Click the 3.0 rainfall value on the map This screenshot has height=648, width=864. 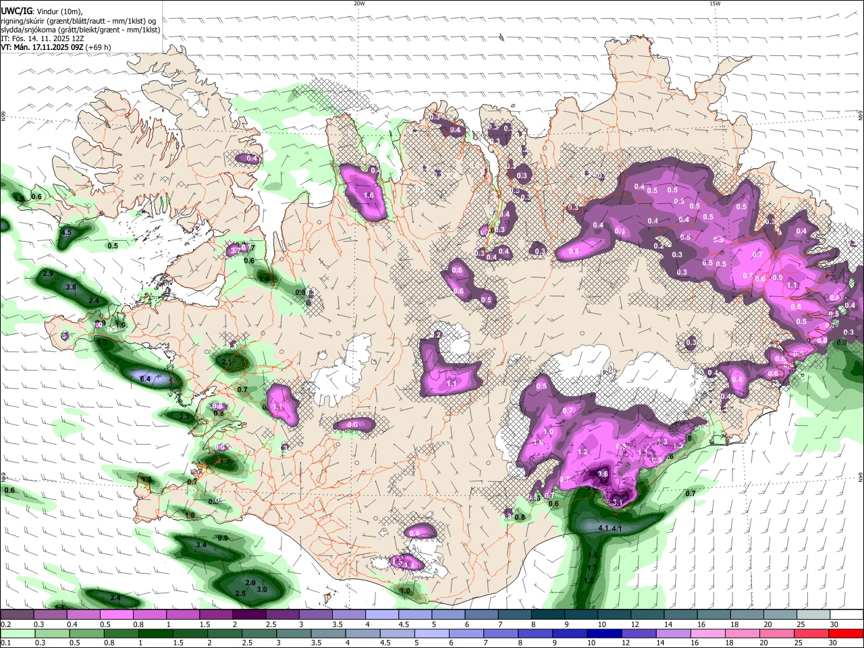point(262,590)
